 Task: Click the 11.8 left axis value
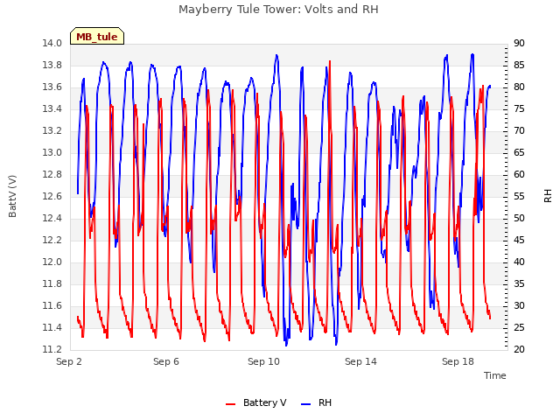(52, 283)
